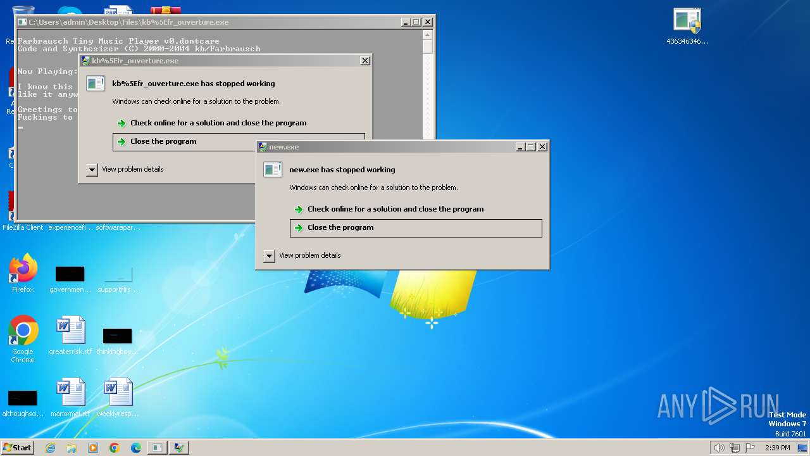Minimize the console window kb%5Efr_ouverture.exe
The height and width of the screenshot is (456, 810).
406,22
